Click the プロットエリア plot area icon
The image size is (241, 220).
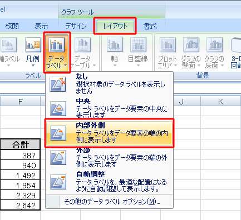point(168,45)
